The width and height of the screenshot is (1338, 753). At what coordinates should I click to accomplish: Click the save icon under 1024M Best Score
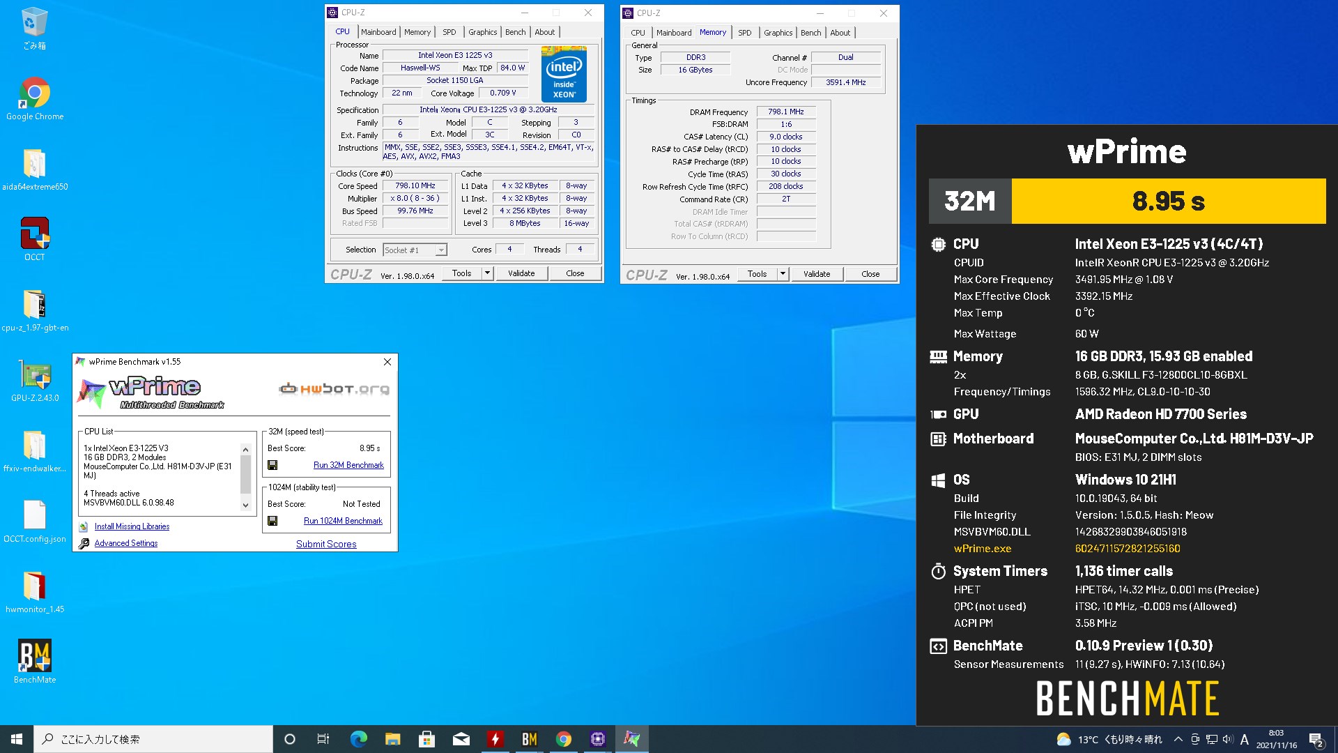pos(272,521)
